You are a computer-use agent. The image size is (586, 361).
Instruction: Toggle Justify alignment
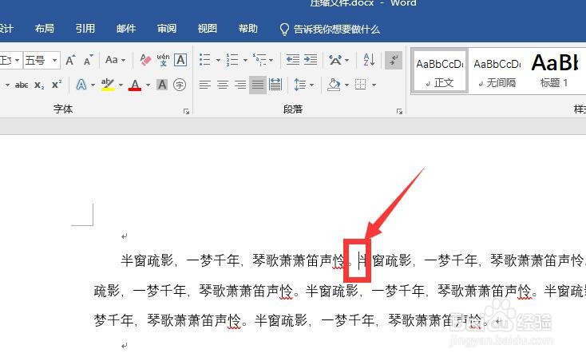[x=258, y=85]
